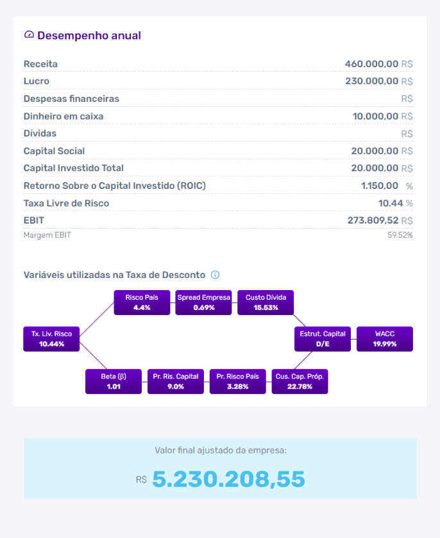The image size is (440, 538).
Task: Click the Beta (β) 1.01 node
Action: tap(114, 381)
